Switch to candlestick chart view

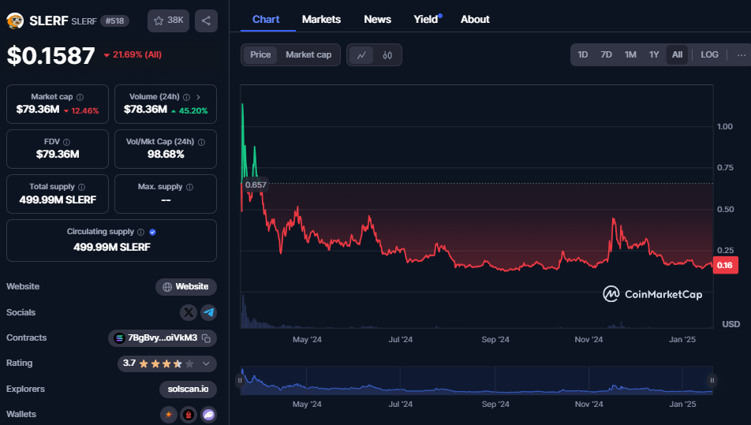[x=387, y=55]
